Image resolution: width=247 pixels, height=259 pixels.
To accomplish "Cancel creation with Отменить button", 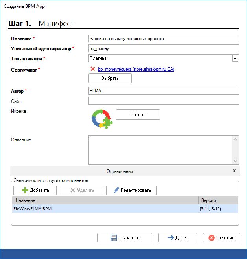I will pos(221,238).
